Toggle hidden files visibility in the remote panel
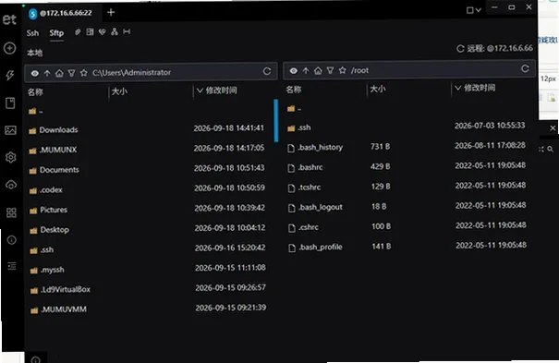 (294, 71)
